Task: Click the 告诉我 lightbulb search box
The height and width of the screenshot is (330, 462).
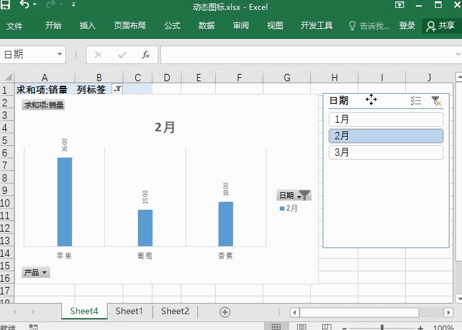Action: pyautogui.click(x=369, y=26)
